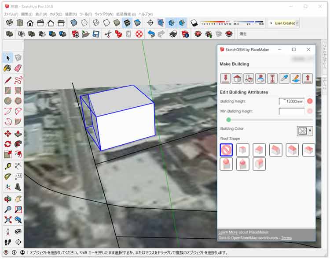This screenshot has height=259, width=330.
Task: Open the Terms link
Action: (286, 238)
